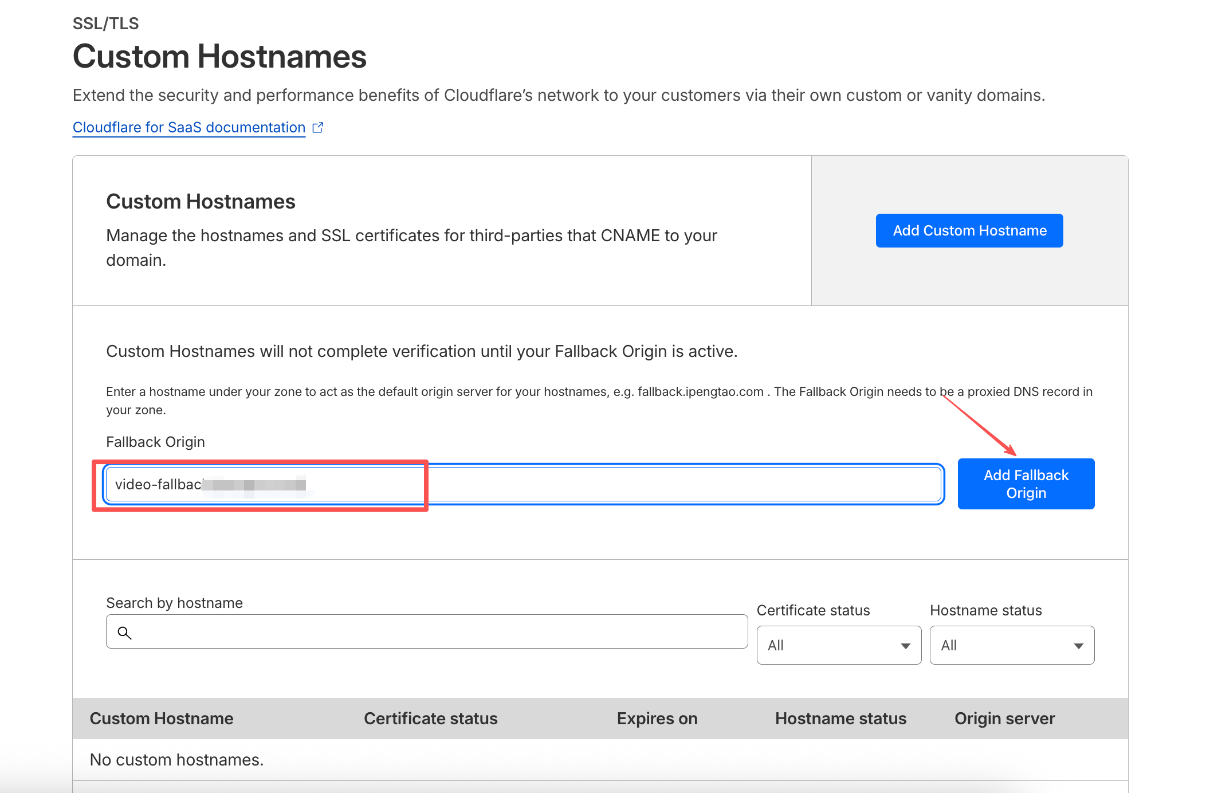Screen dimensions: 1210x793
Task: Click the Certificate status column header
Action: (x=431, y=719)
